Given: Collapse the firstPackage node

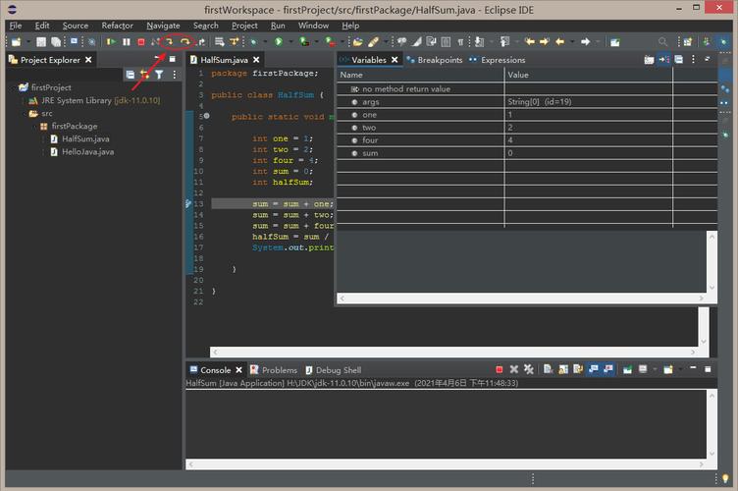Looking at the screenshot, I should [34, 126].
